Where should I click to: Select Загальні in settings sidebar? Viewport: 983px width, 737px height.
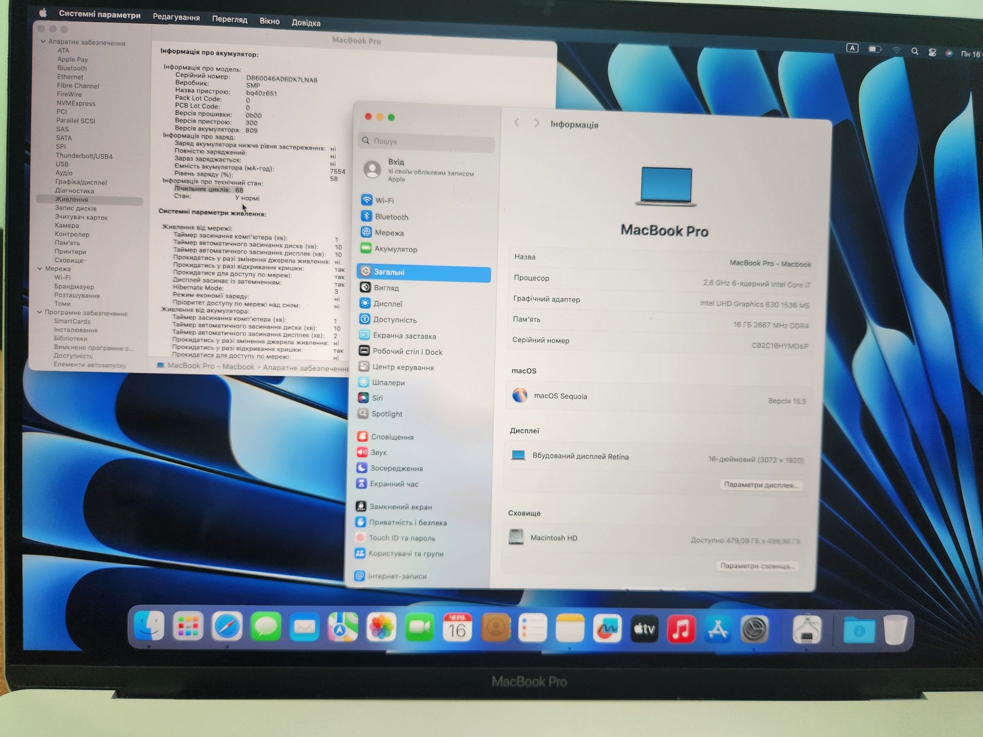pyautogui.click(x=424, y=272)
